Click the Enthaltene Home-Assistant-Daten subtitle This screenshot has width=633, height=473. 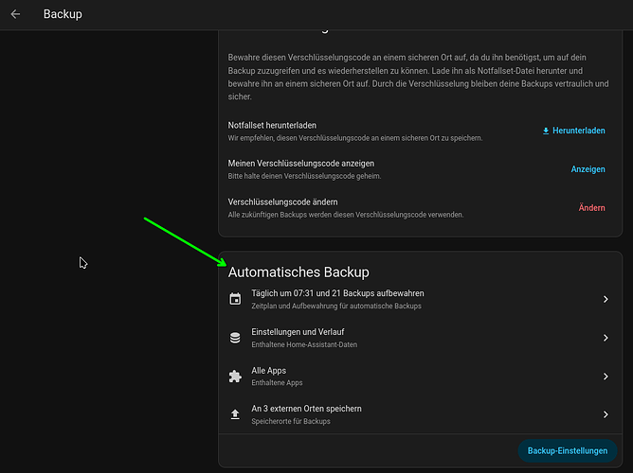[304, 344]
